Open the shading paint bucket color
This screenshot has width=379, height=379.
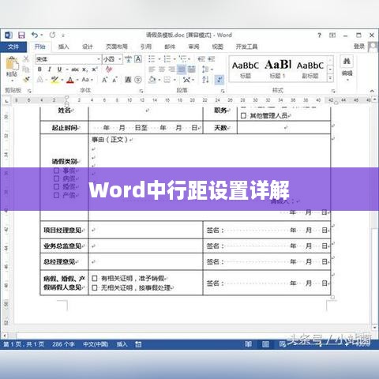click(x=152, y=80)
